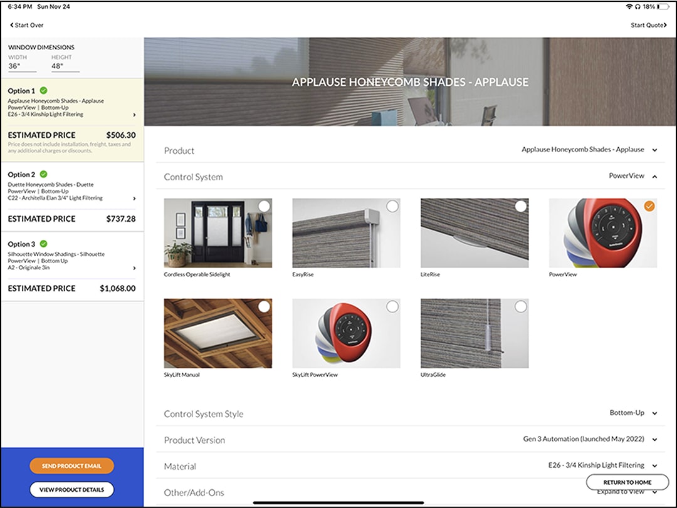Click the Product row label
Screen dimensions: 677x508
pyautogui.click(x=179, y=150)
